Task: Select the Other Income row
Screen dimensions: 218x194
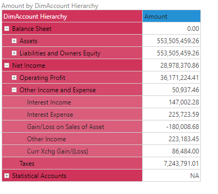Action: tap(72, 139)
